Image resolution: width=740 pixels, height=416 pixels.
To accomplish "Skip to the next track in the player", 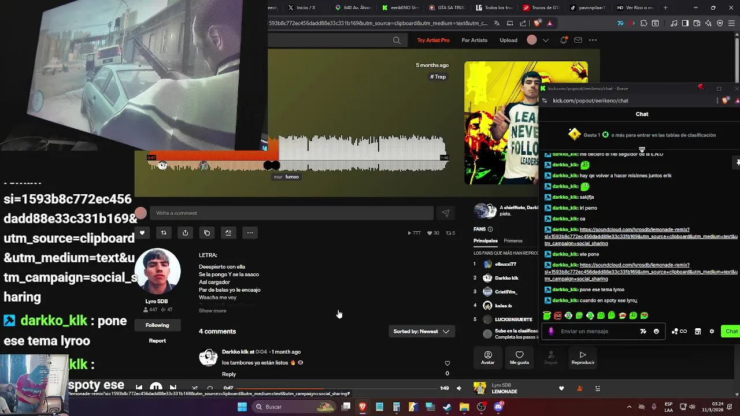I will point(173,388).
